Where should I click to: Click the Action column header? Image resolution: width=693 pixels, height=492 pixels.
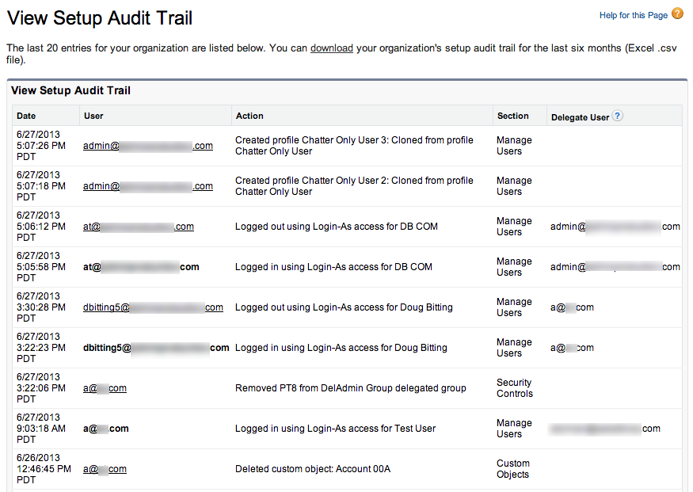pyautogui.click(x=248, y=116)
